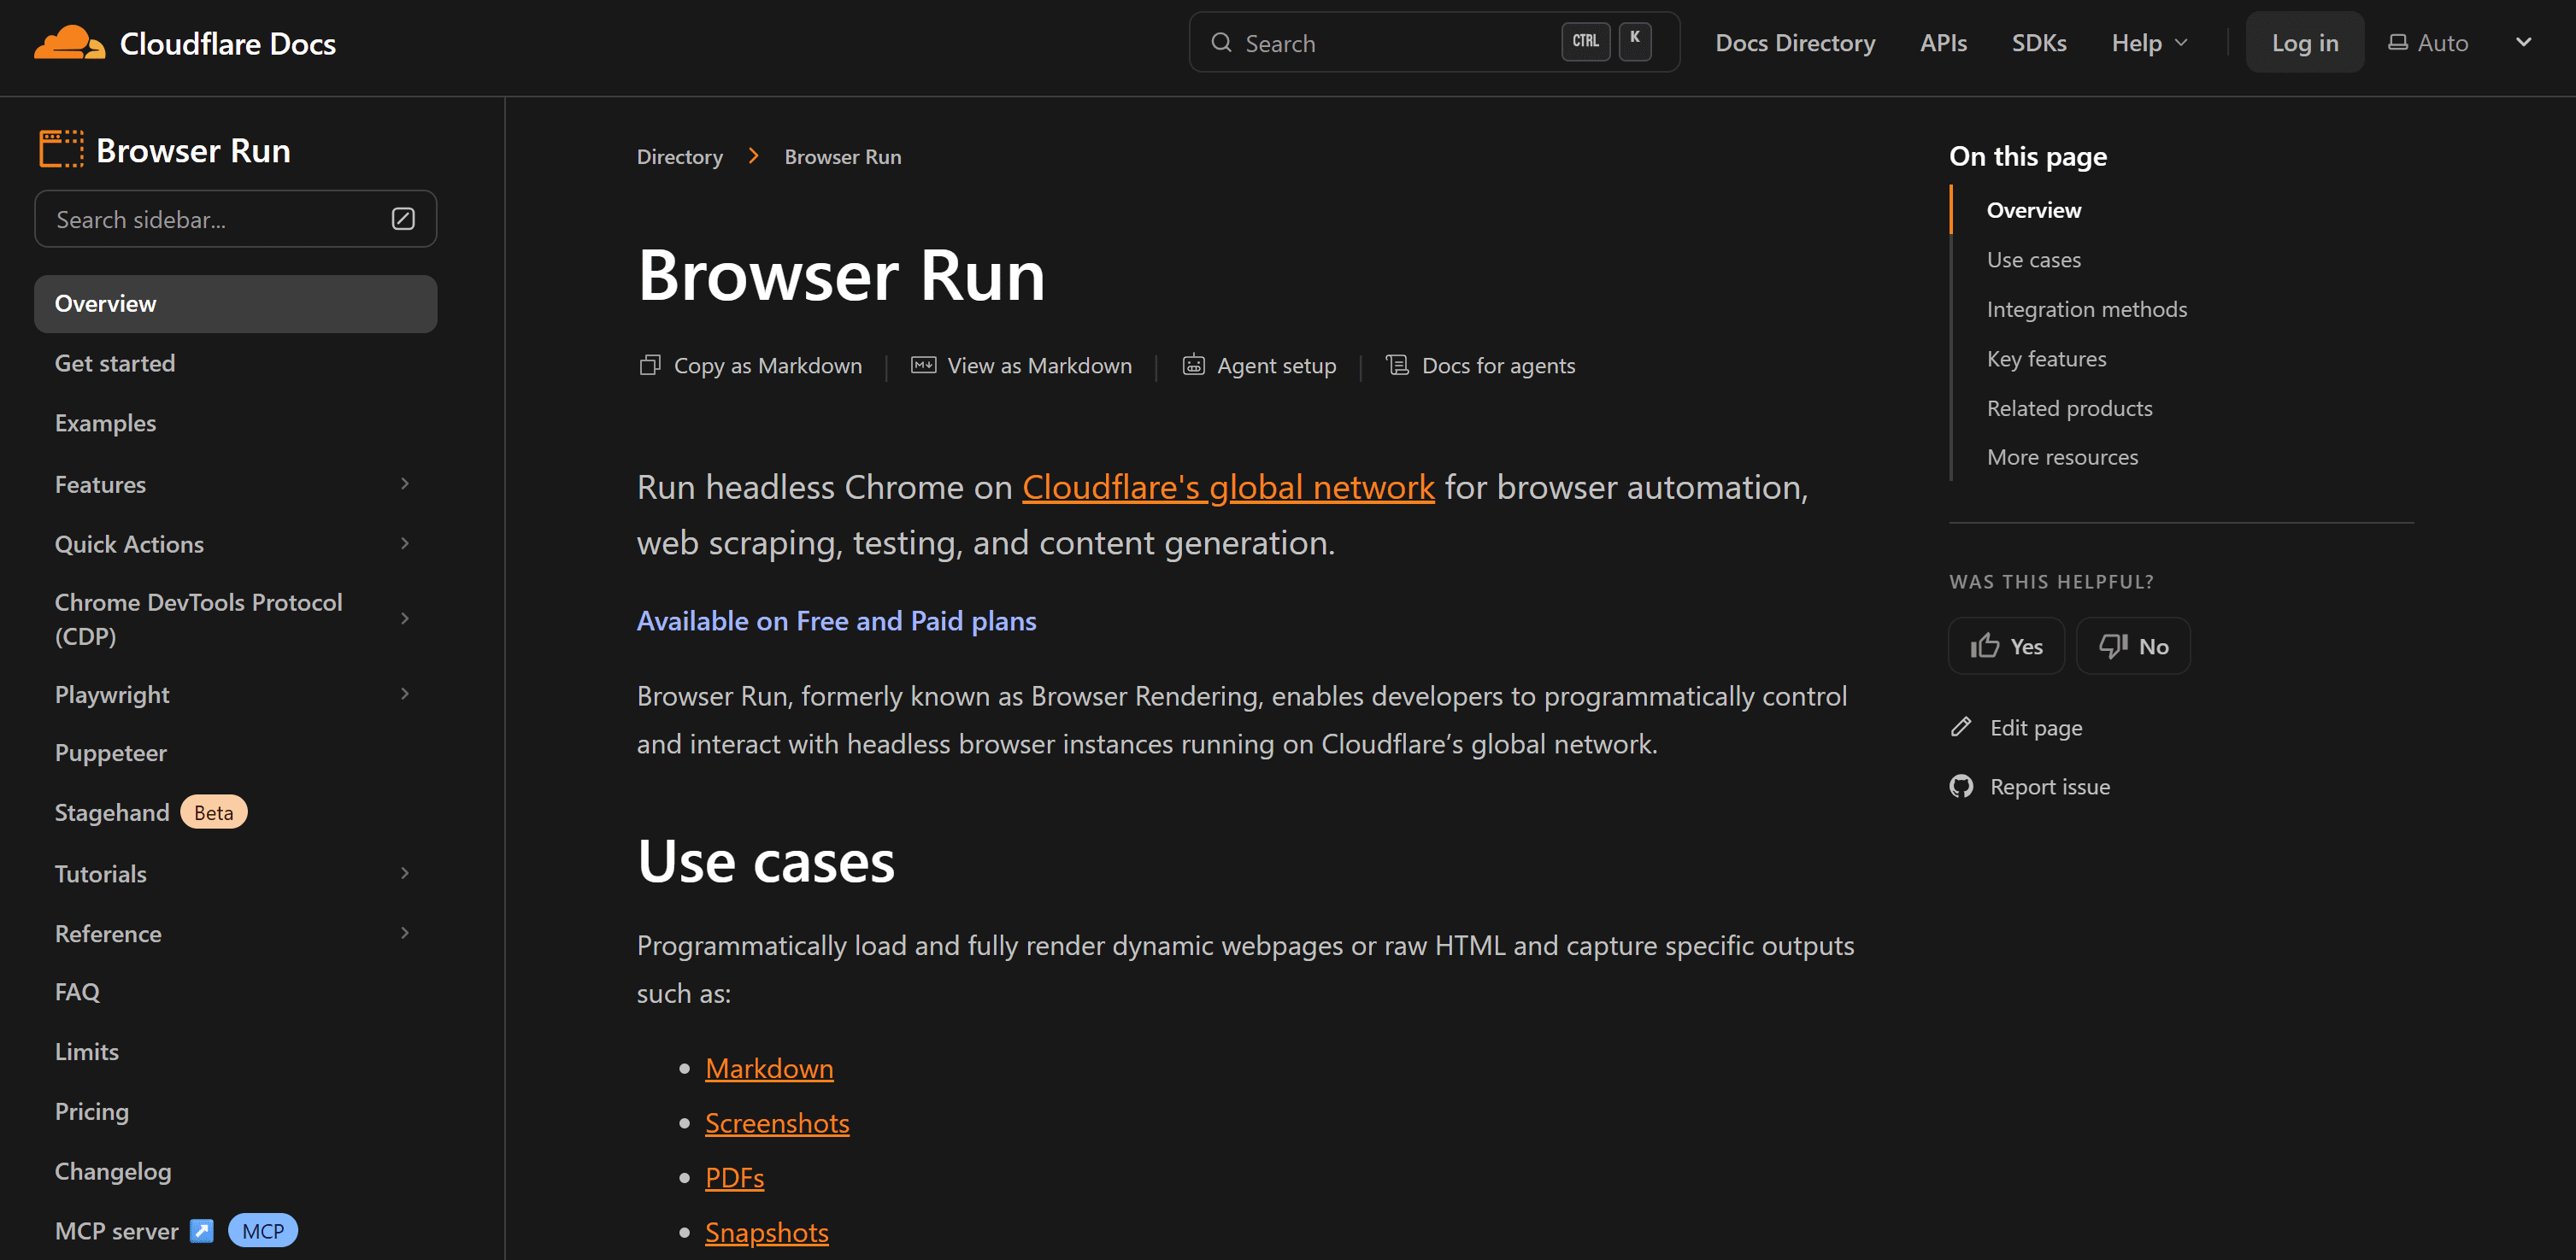This screenshot has width=2576, height=1260.
Task: Jump to Related products section
Action: [2069, 407]
